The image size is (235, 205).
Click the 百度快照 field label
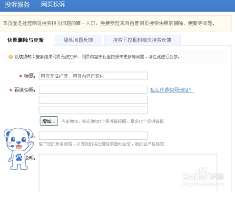pyautogui.click(x=25, y=90)
